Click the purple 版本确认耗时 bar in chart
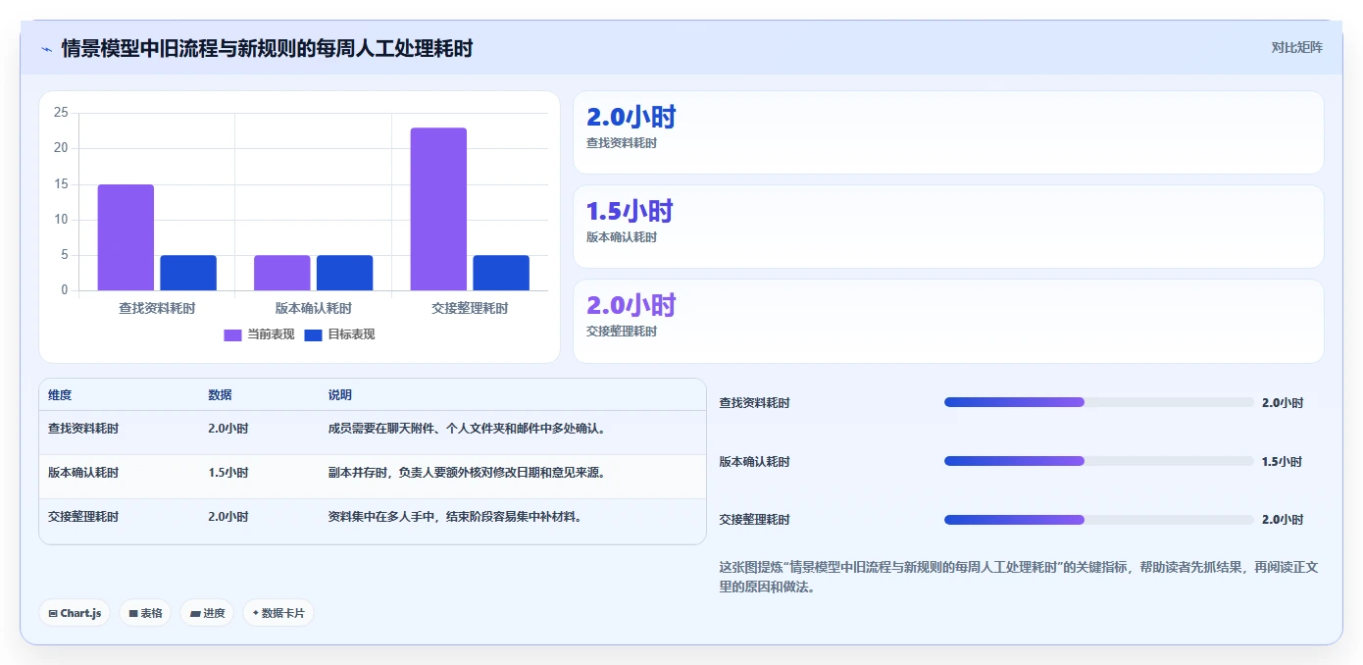Screen dimensions: 1363x665 tap(282, 273)
